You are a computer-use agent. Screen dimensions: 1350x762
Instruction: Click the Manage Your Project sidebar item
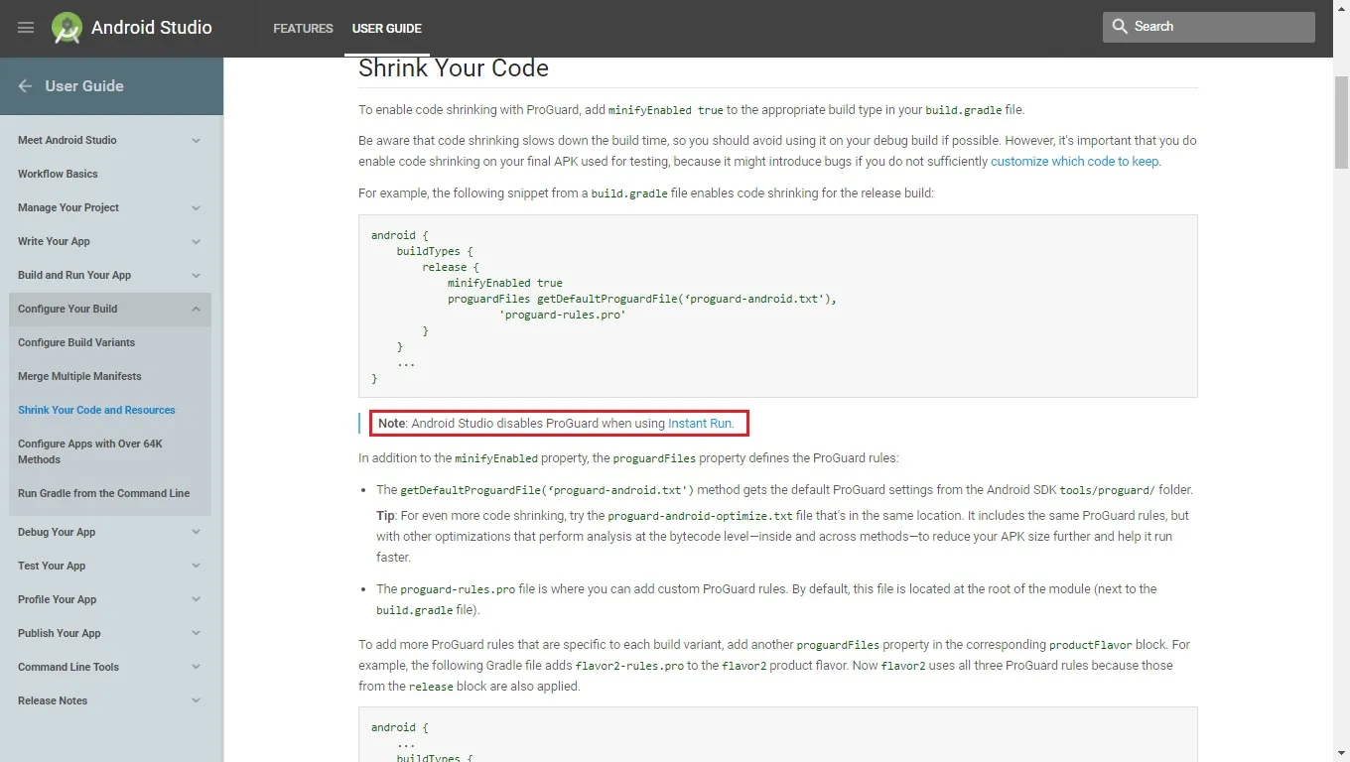click(x=68, y=208)
